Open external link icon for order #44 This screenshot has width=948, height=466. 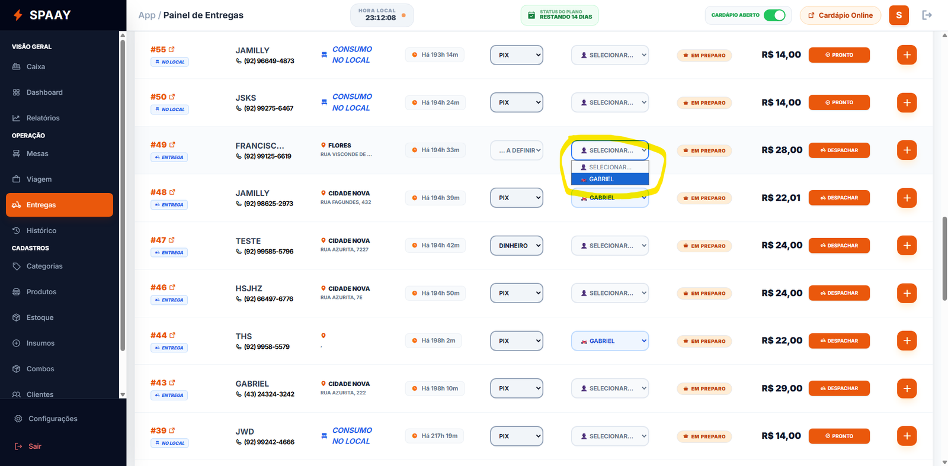coord(172,336)
